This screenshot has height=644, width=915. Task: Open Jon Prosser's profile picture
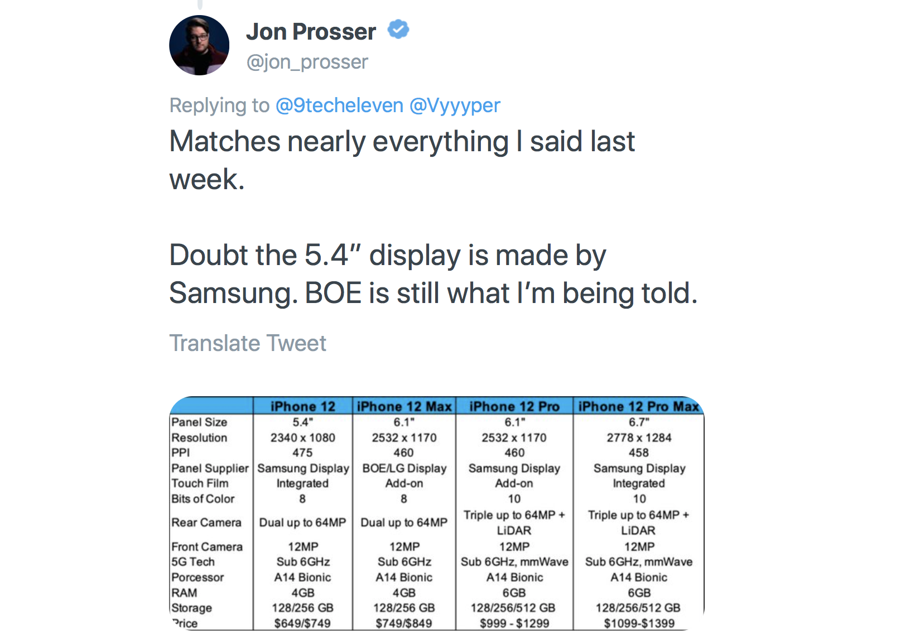coord(199,45)
